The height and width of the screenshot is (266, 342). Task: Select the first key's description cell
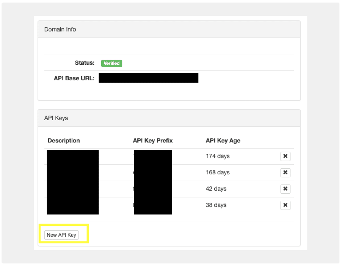coord(72,156)
